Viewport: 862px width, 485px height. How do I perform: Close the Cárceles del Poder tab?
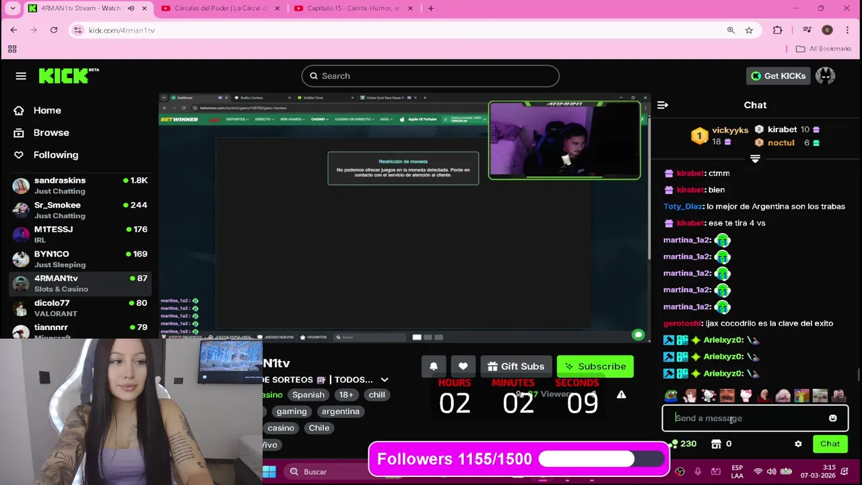click(277, 8)
